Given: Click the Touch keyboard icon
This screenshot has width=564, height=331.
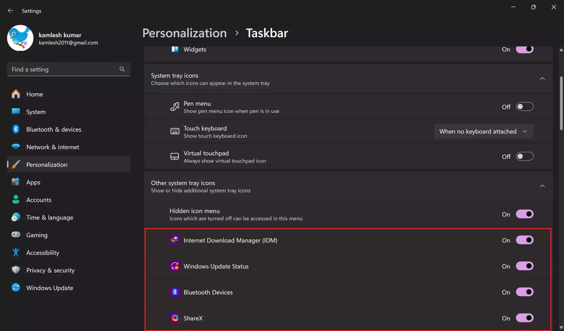Looking at the screenshot, I should pyautogui.click(x=174, y=131).
